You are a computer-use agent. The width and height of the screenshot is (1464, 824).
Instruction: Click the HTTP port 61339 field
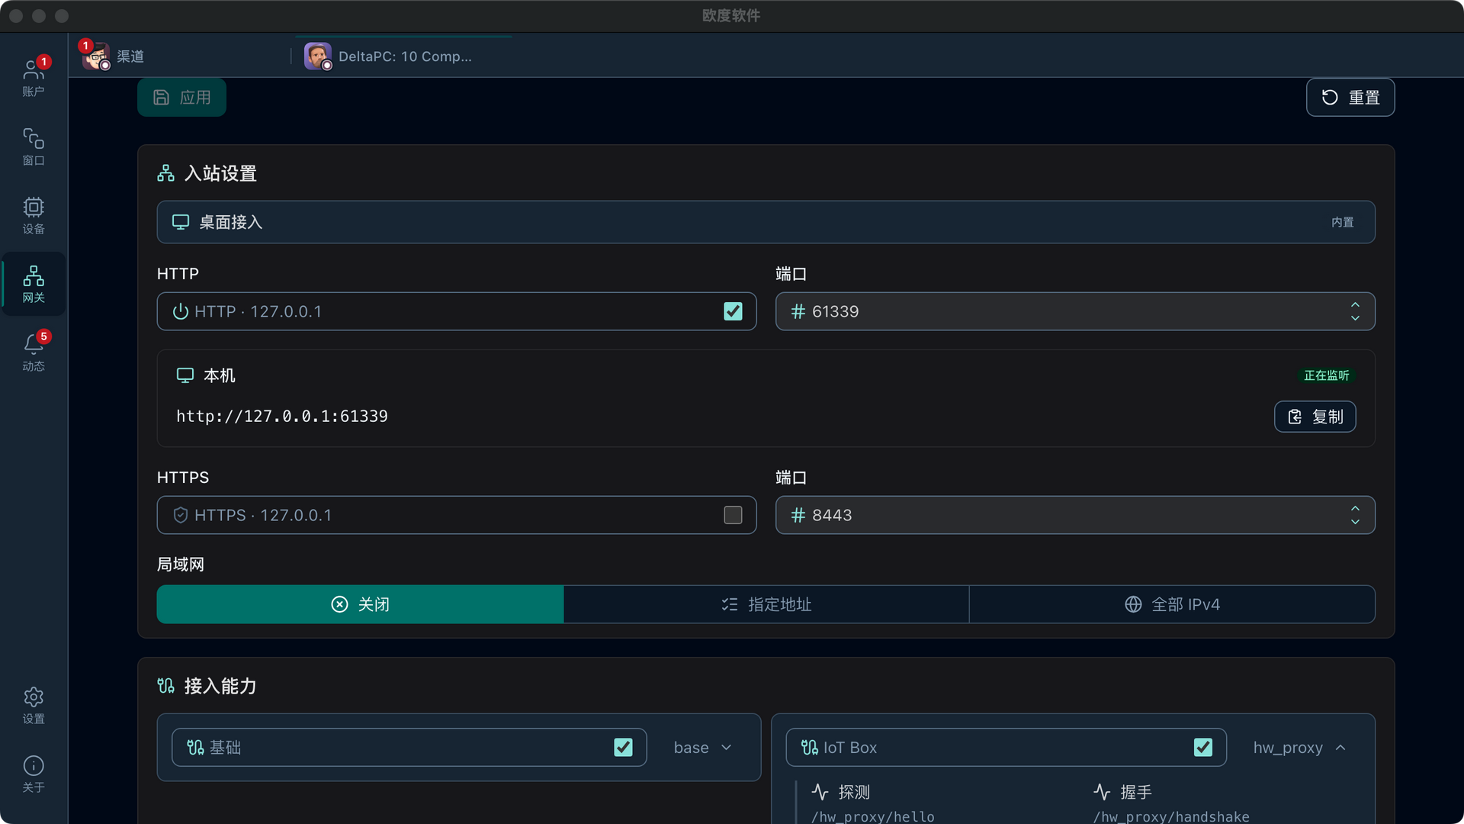(x=1075, y=311)
